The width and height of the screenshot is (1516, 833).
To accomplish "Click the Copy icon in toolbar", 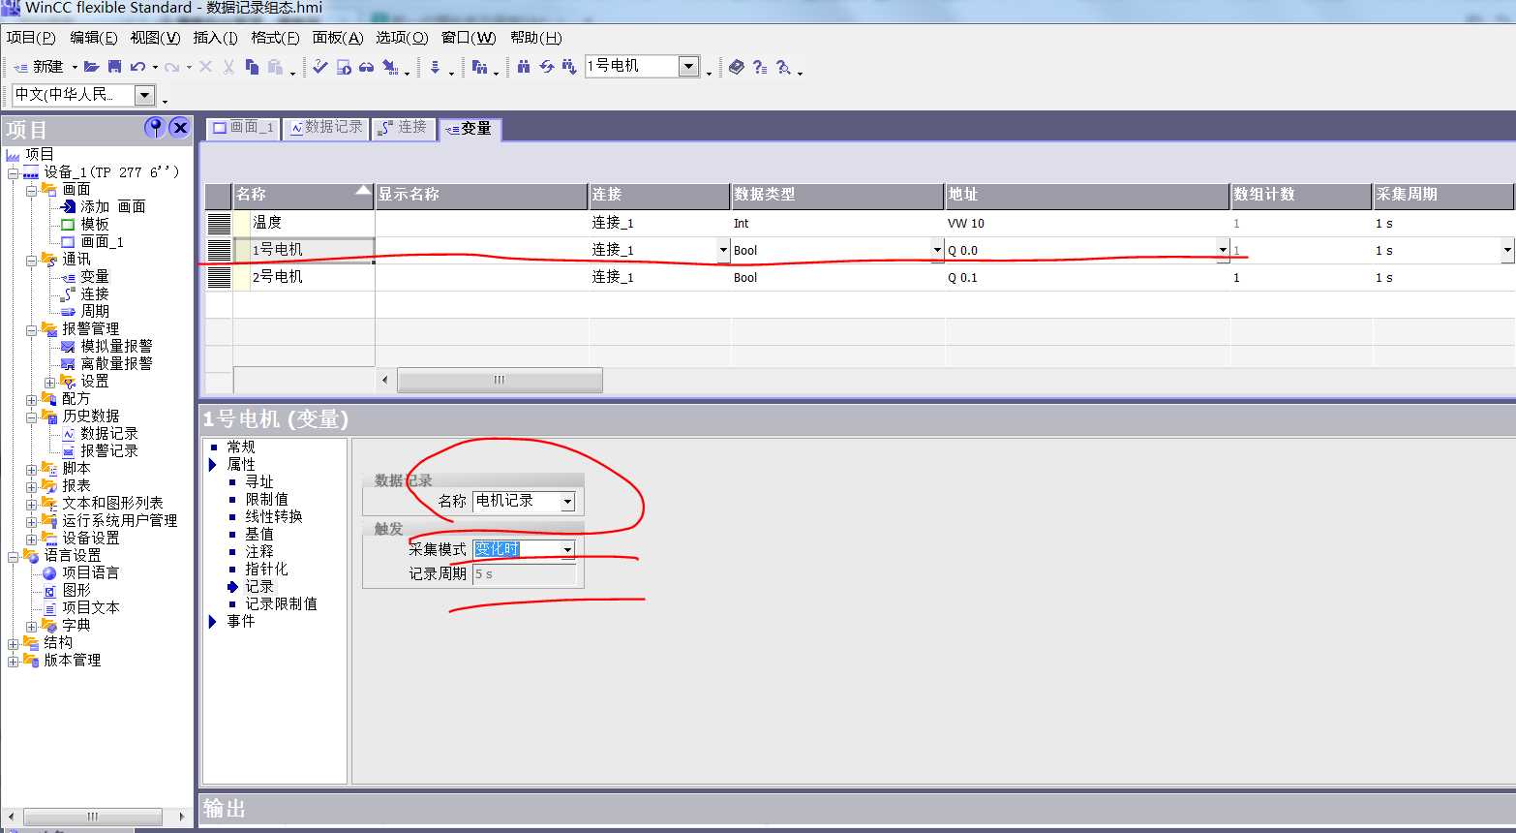I will 252,67.
